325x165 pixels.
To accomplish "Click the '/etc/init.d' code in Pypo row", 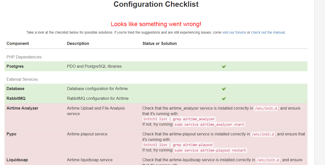I will [x=263, y=134].
